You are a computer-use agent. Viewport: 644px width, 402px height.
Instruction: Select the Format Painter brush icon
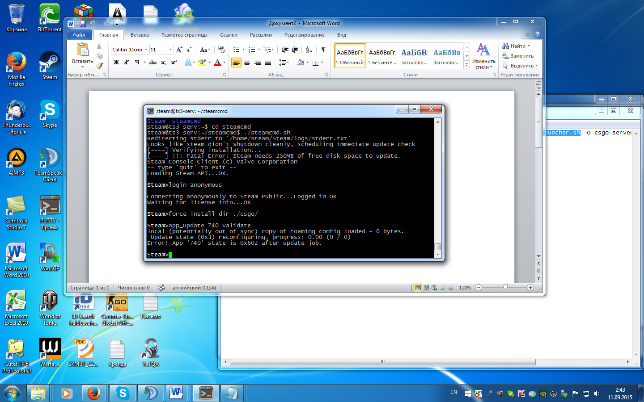[x=99, y=66]
